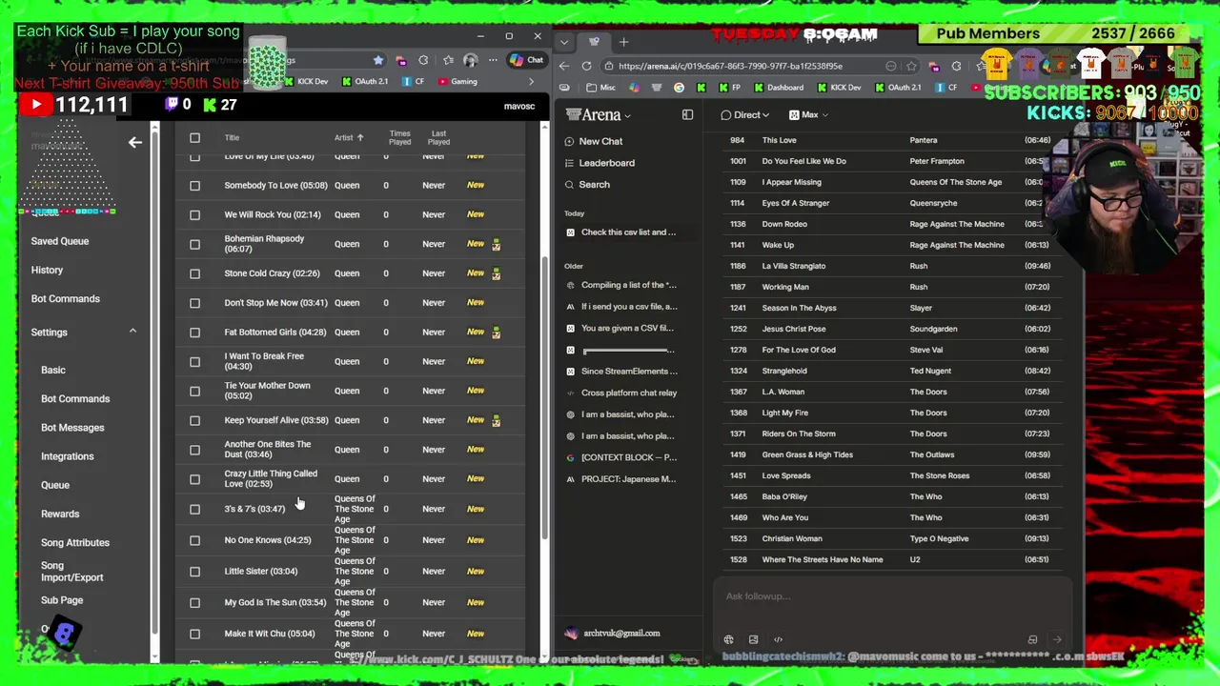The width and height of the screenshot is (1220, 686).
Task: Check the box for Somebody To Love
Action: pos(194,186)
